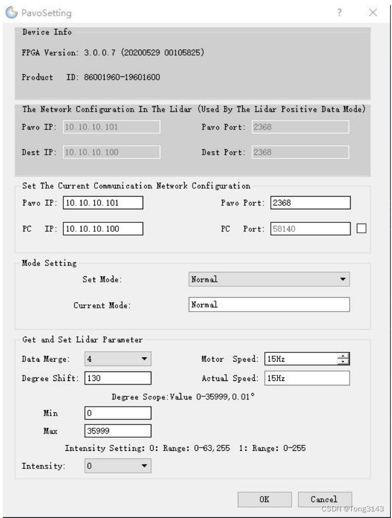Viewport: 392px width, 518px height.
Task: Expand the Data Merge dropdown
Action: coord(118,359)
